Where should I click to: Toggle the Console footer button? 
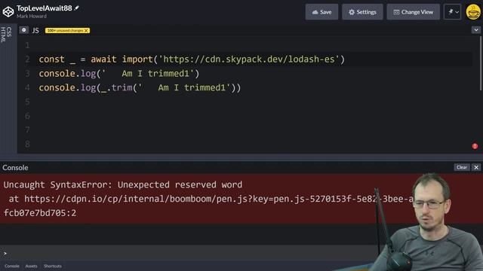[12, 266]
